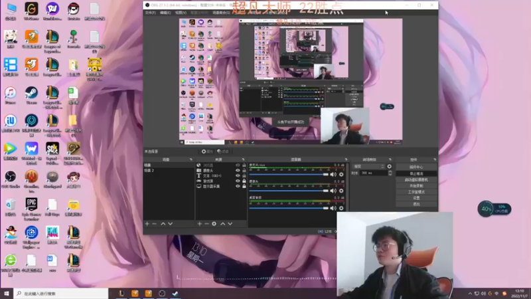This screenshot has width=531, height=299.
Task: Pop out the 转场特效 dock panel
Action: pyautogui.click(x=390, y=159)
